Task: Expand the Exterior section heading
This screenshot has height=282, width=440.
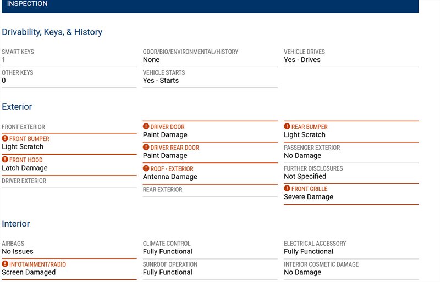Action: click(17, 107)
